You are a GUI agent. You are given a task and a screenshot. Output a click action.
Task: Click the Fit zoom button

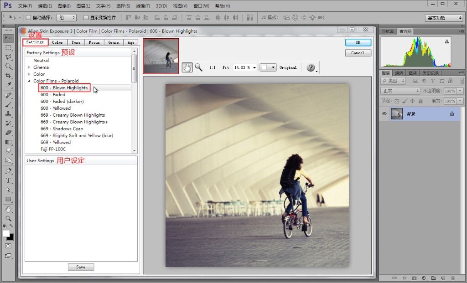(226, 67)
